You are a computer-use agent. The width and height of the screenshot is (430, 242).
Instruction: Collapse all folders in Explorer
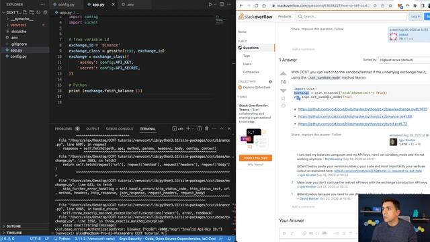(45, 12)
